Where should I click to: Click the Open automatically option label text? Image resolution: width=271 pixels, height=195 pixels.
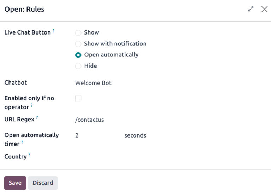click(111, 55)
